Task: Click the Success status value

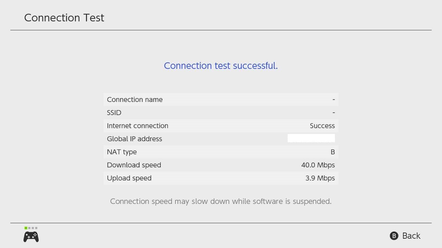Action: point(322,126)
